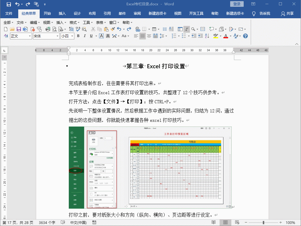Image resolution: width=301 pixels, height=226 pixels.
Task: Switch to the 开始 ribbon tab
Action: pos(47,14)
